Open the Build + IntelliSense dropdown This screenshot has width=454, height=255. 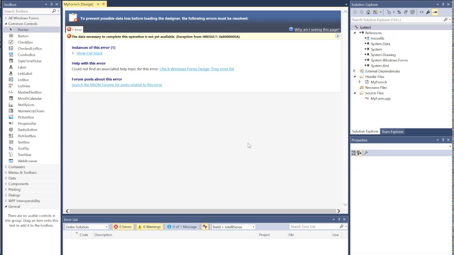[x=233, y=227]
